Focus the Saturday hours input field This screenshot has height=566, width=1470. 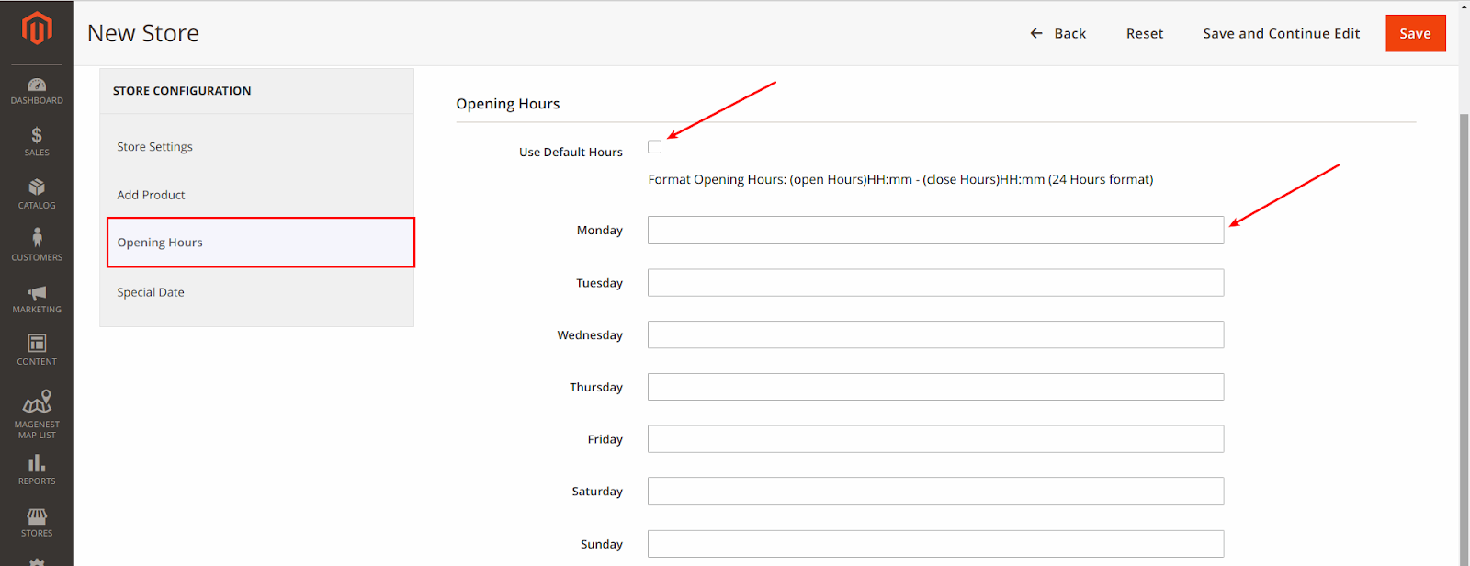coord(935,491)
